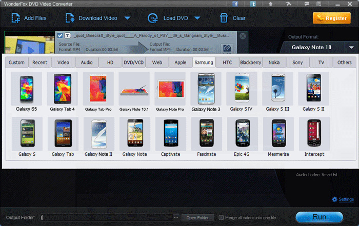Image resolution: width=359 pixels, height=226 pixels.
Task: Click the Open Folder button
Action: [x=197, y=217]
